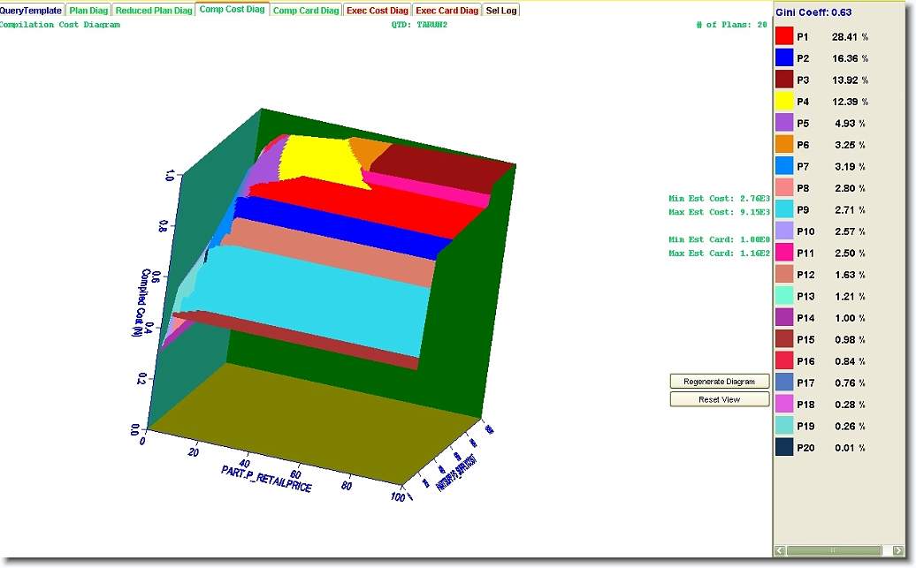Click the dark navy P20 swatch
This screenshot has width=916, height=568.
[x=784, y=448]
